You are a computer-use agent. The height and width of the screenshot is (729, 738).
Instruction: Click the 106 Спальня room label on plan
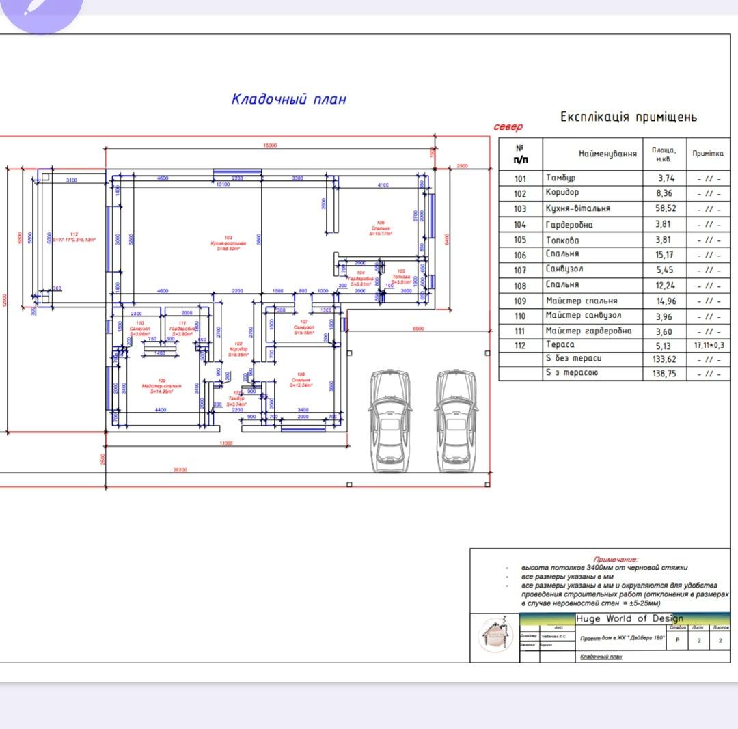(x=380, y=228)
